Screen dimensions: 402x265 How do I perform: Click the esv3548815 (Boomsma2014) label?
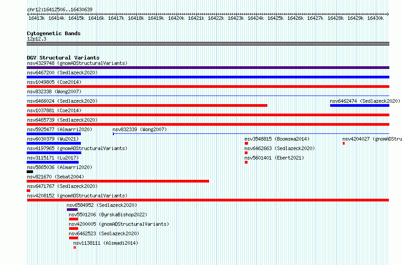tap(277, 139)
